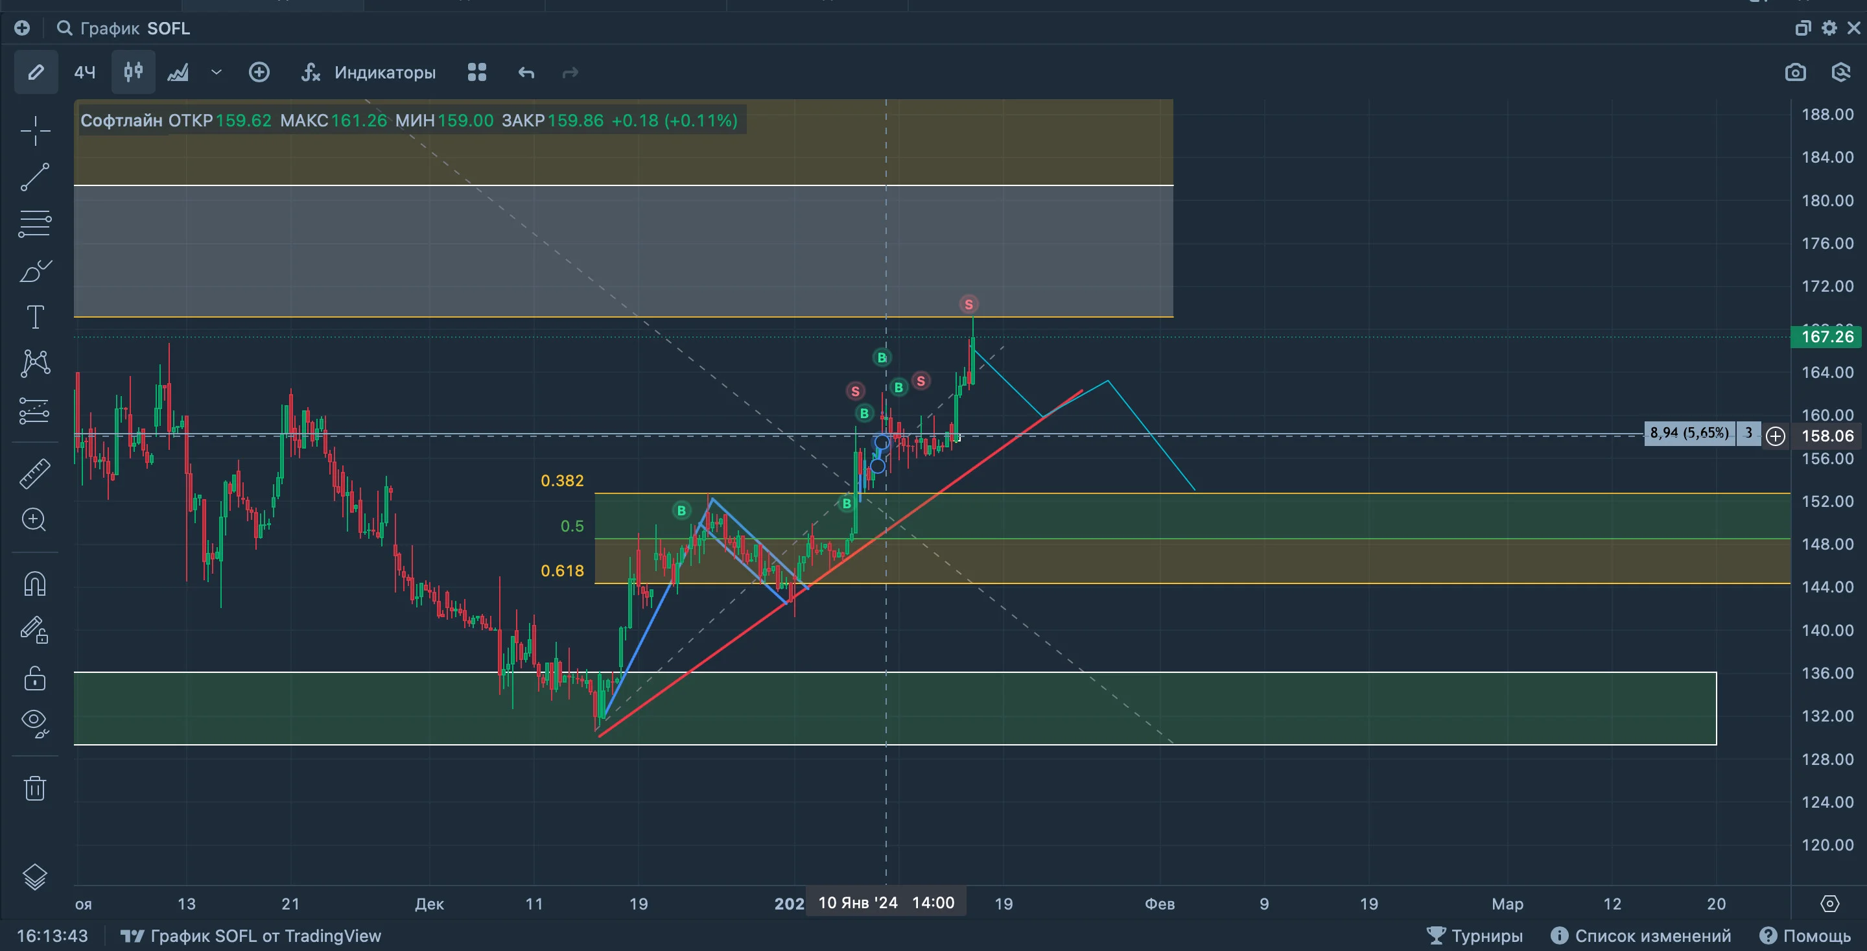Select the red S sell marker at chart top

[x=969, y=304]
